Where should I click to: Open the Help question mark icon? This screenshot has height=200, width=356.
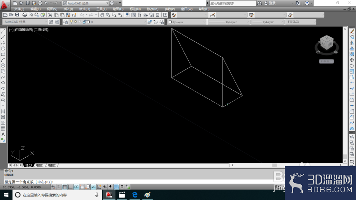pos(165,15)
